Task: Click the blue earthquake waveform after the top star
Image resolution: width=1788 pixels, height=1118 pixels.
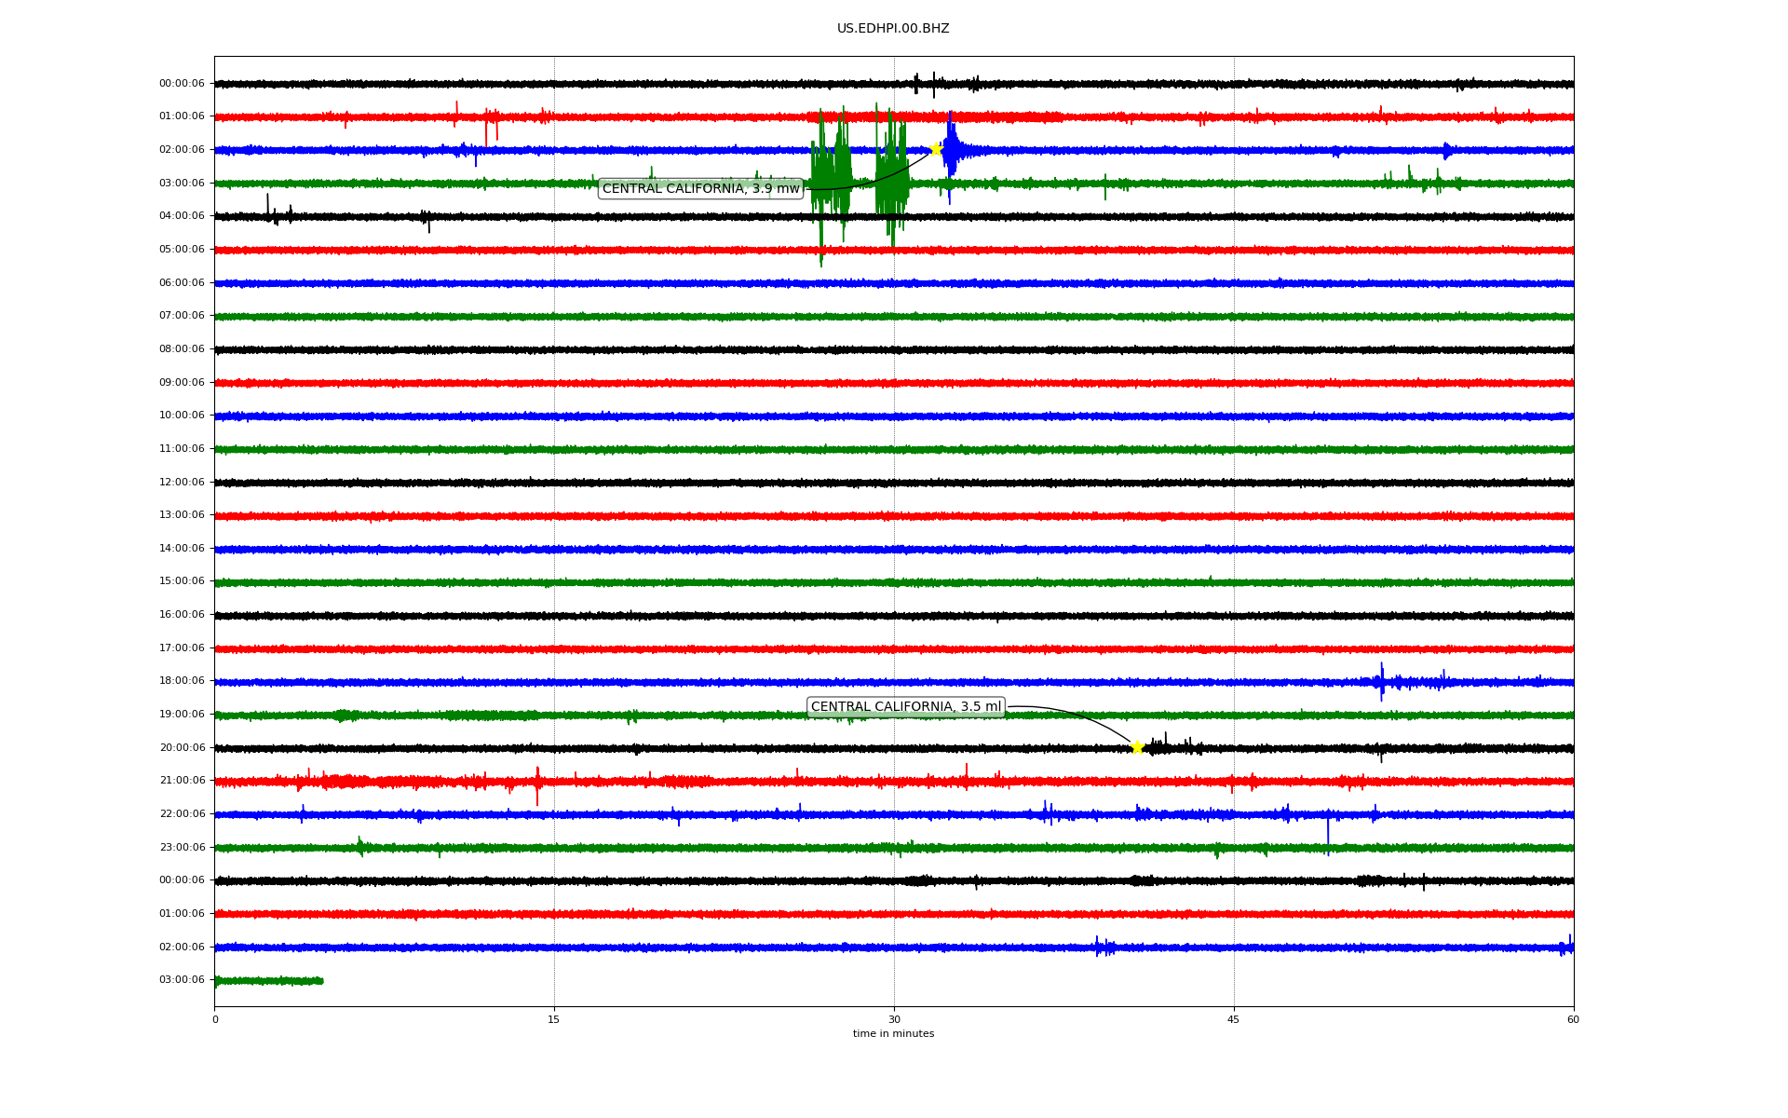Action: (952, 151)
